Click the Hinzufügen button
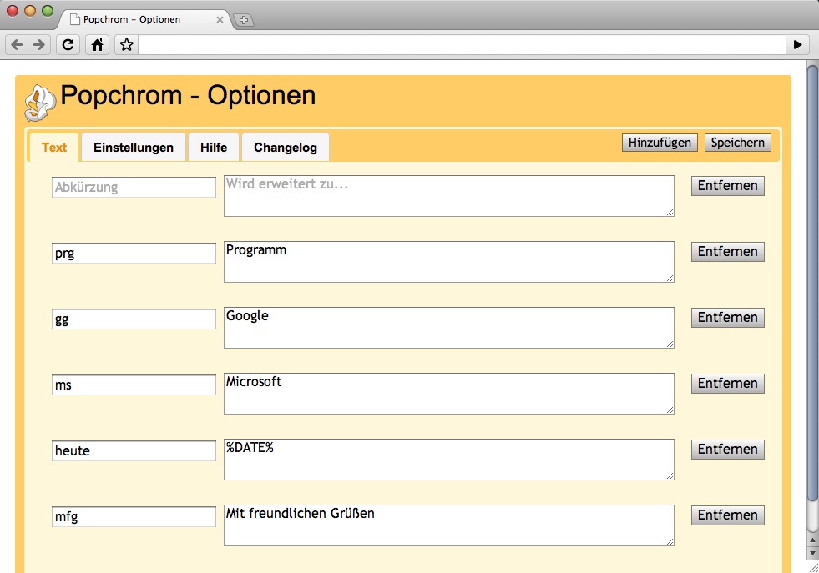The width and height of the screenshot is (819, 573). coord(660,143)
